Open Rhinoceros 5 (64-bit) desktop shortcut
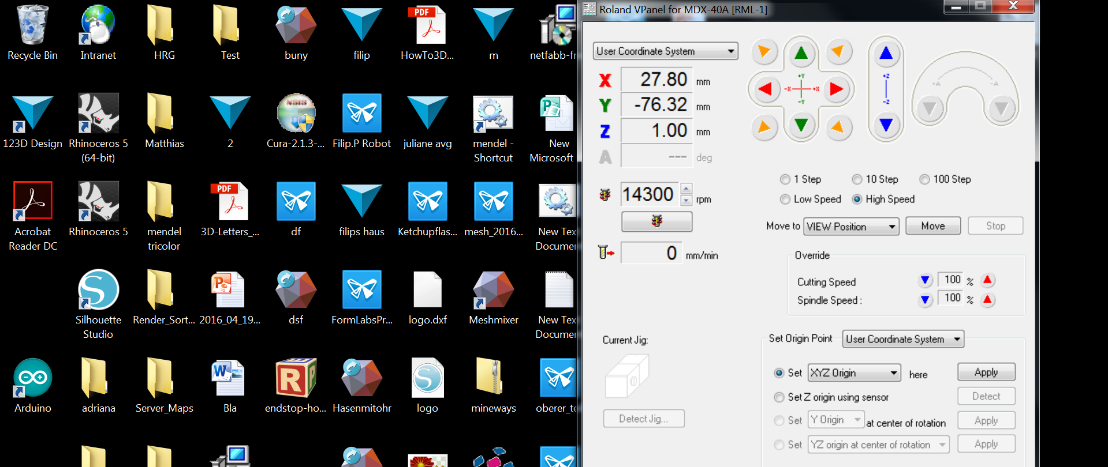Viewport: 1108px width, 467px height. point(98,128)
